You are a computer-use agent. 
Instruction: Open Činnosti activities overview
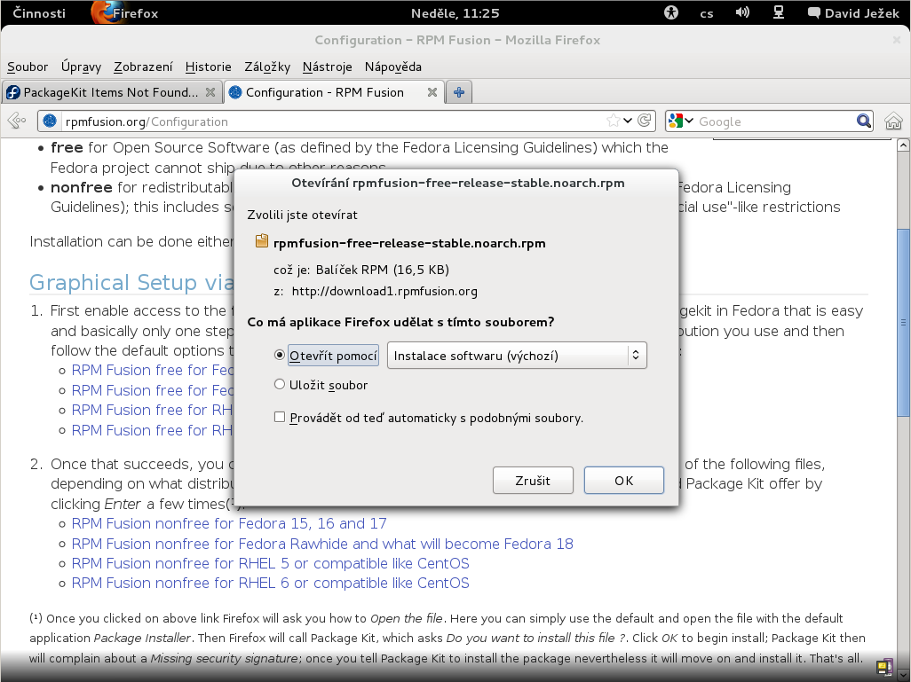(x=39, y=12)
